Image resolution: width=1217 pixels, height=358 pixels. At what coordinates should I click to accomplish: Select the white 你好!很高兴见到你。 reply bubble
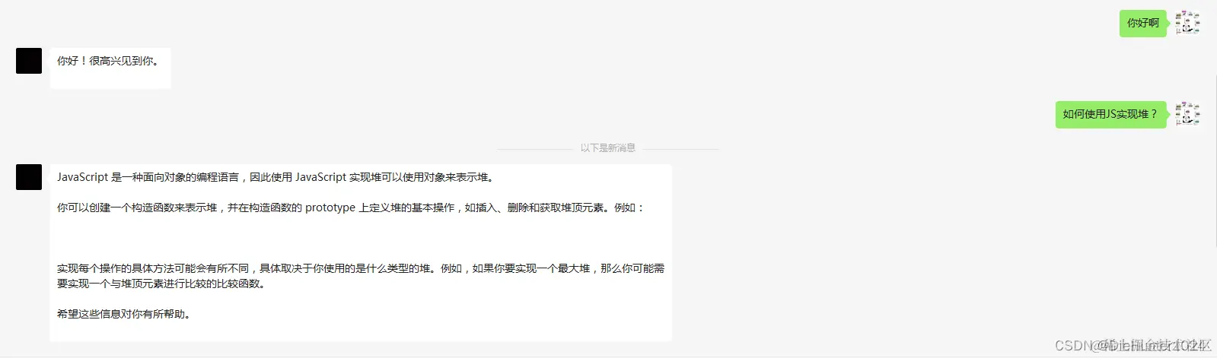110,68
